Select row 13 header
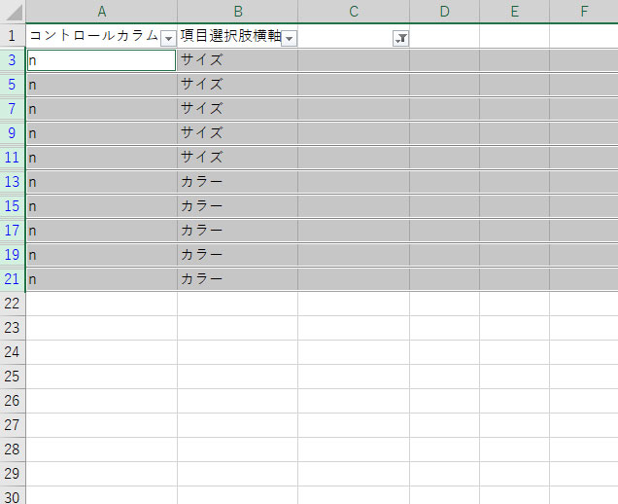The image size is (618, 504). 12,182
